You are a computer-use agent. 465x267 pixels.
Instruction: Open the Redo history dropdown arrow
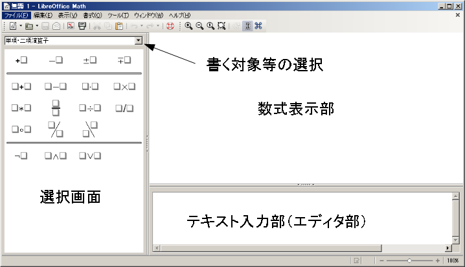pos(158,26)
